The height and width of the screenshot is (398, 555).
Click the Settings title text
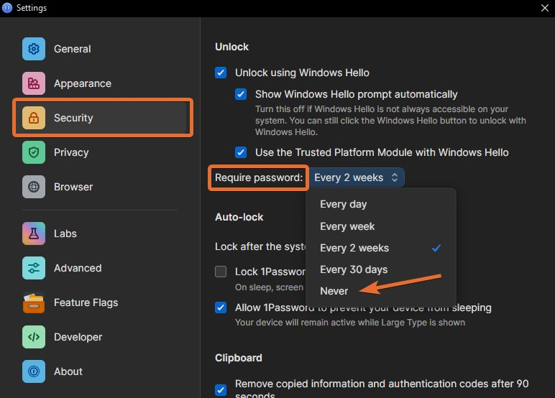pos(32,8)
